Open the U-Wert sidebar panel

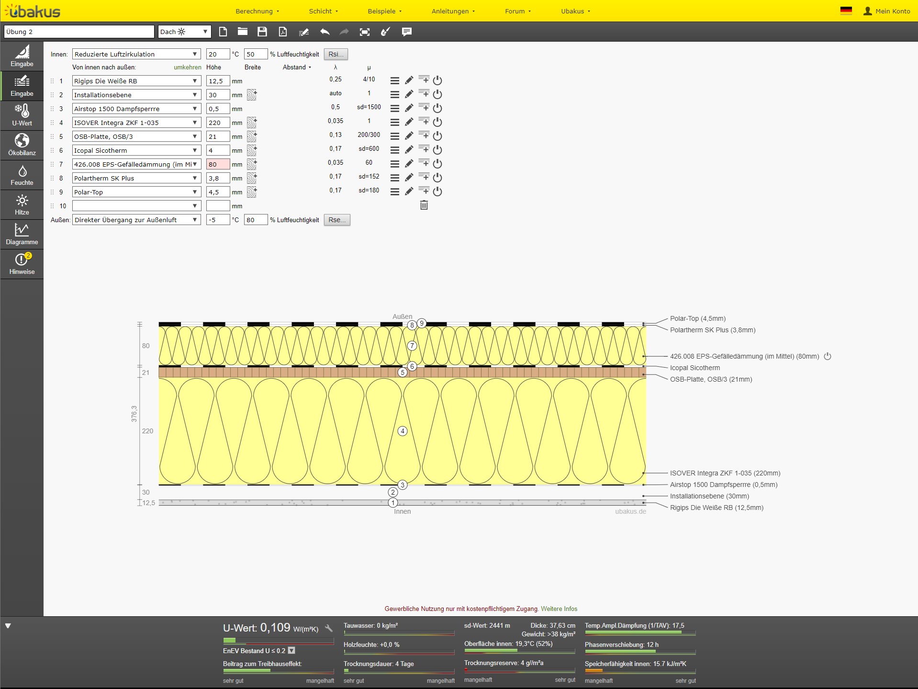pyautogui.click(x=22, y=116)
